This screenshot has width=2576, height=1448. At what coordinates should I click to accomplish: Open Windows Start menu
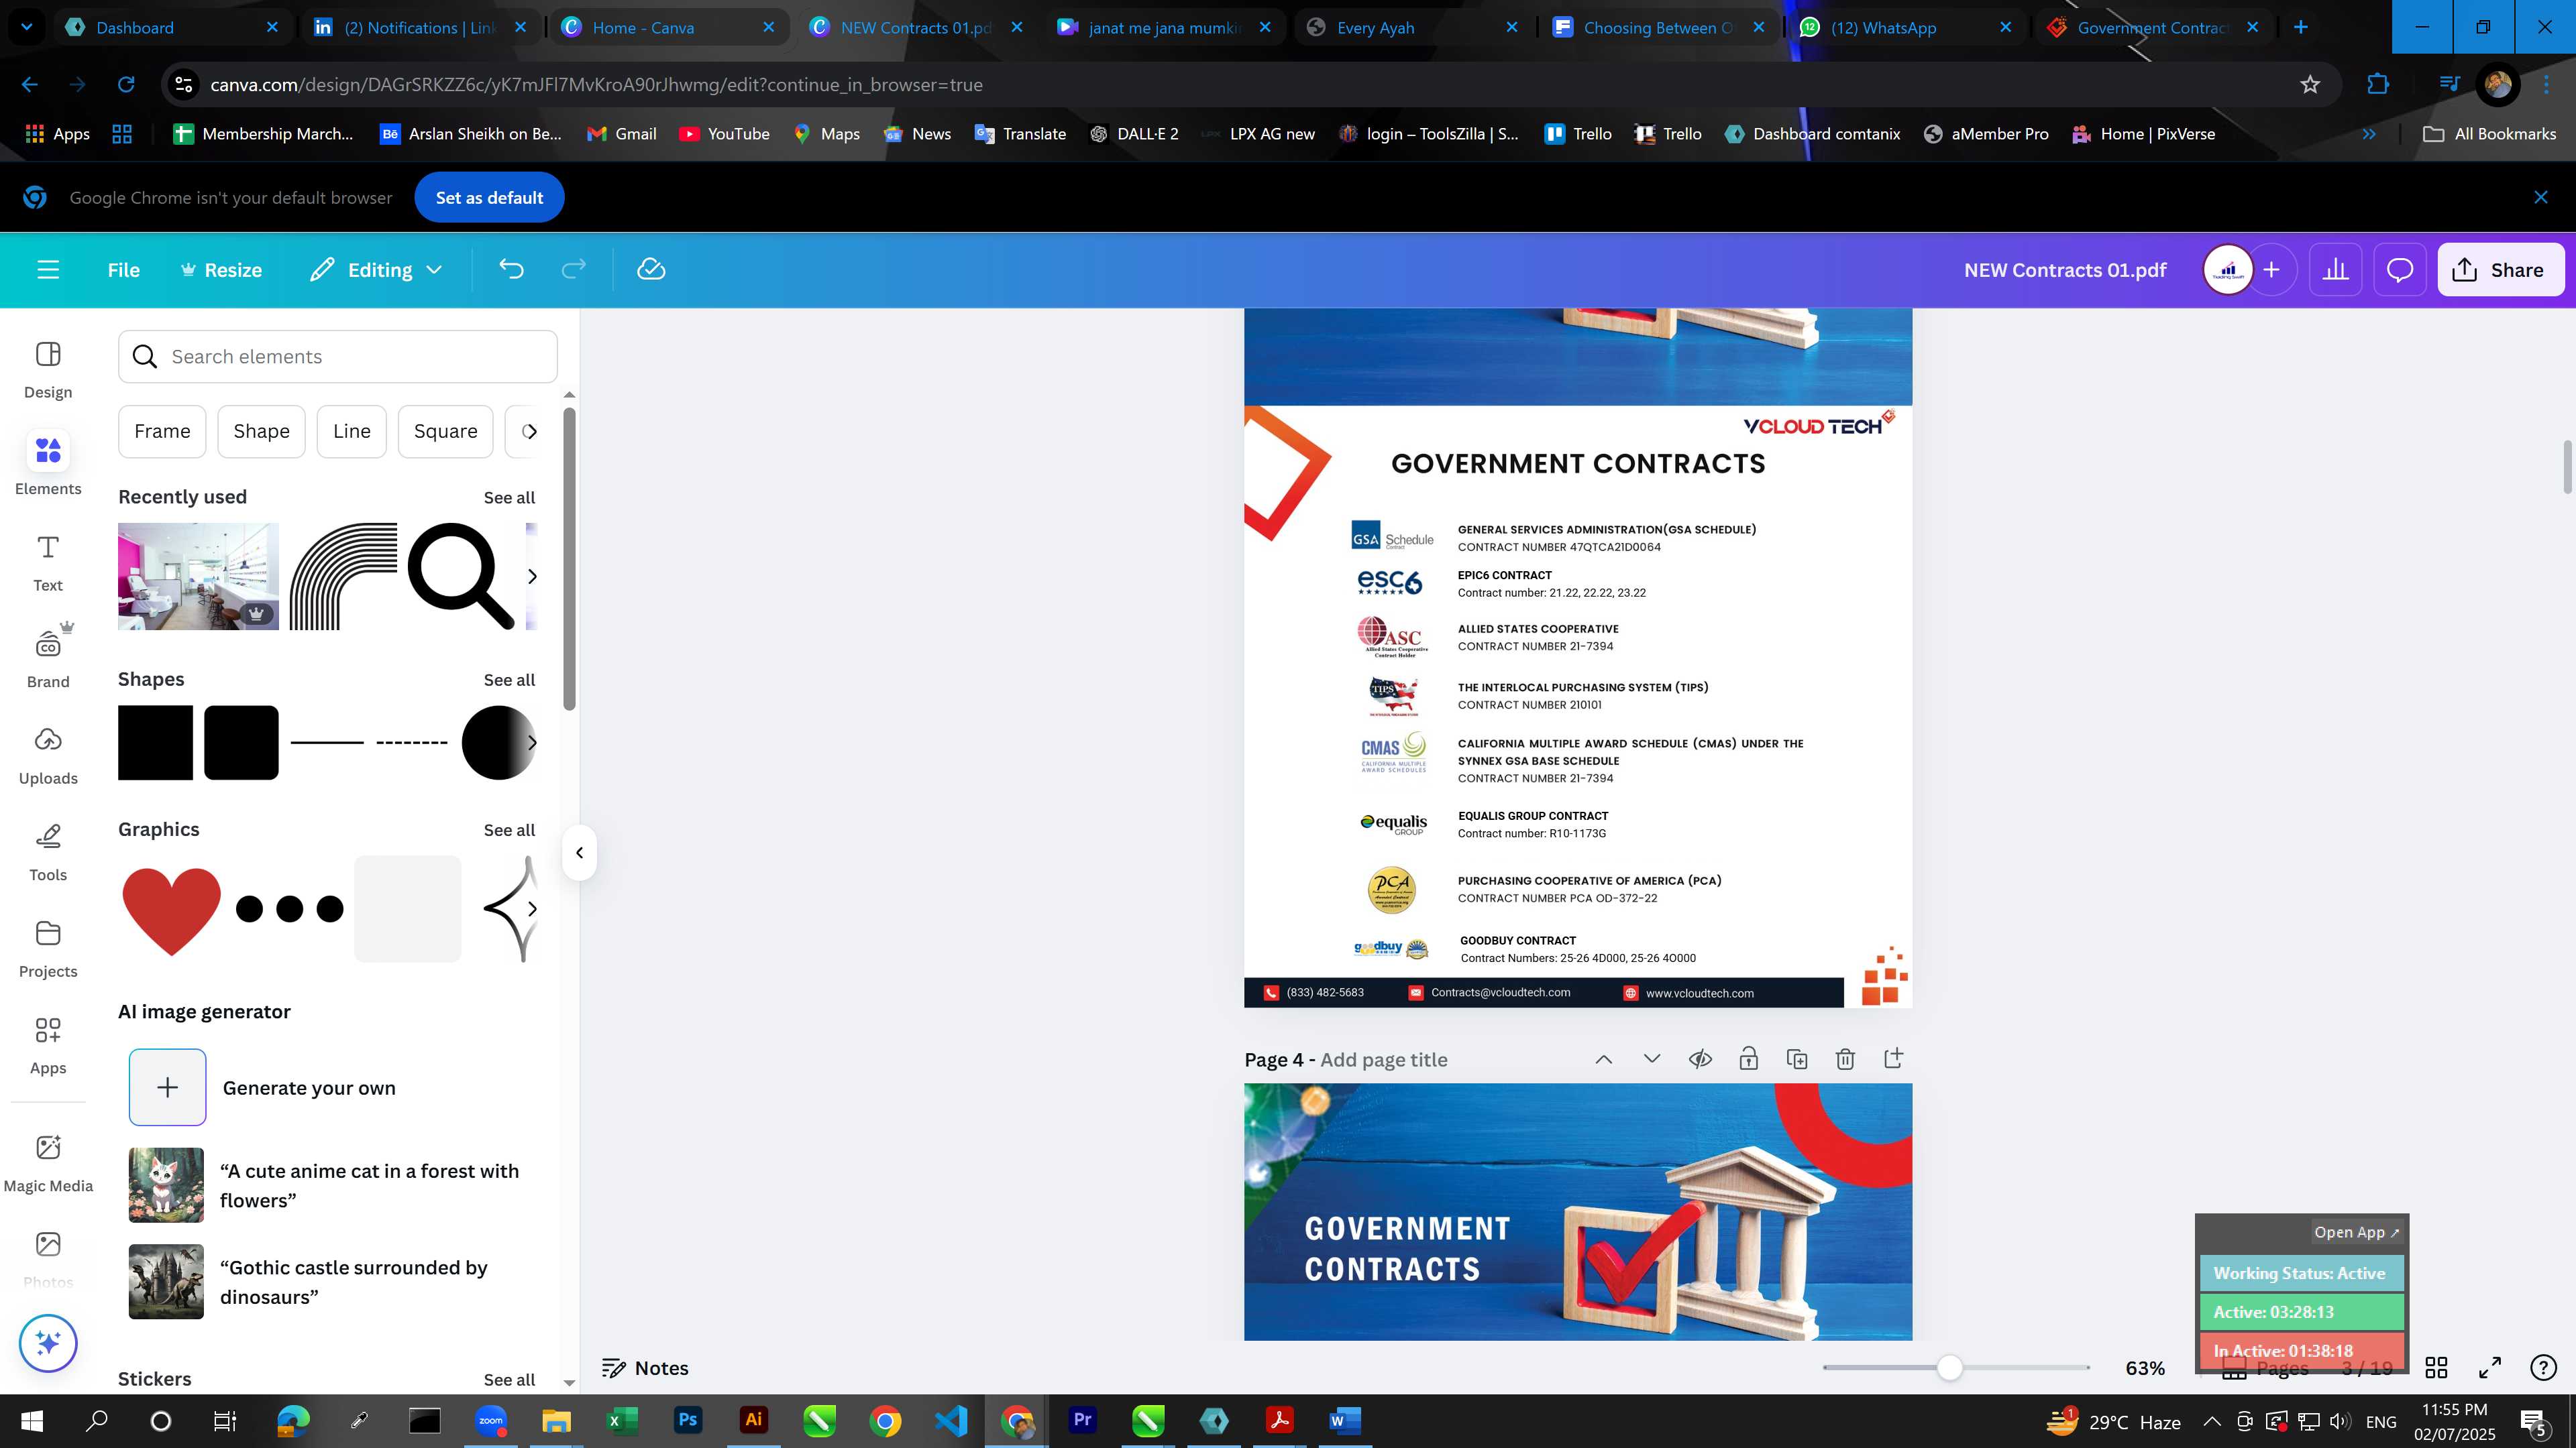[31, 1421]
